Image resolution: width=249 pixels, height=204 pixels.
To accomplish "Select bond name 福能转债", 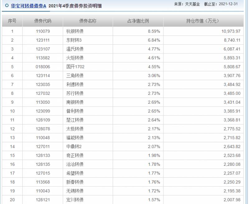I will coord(75,138).
